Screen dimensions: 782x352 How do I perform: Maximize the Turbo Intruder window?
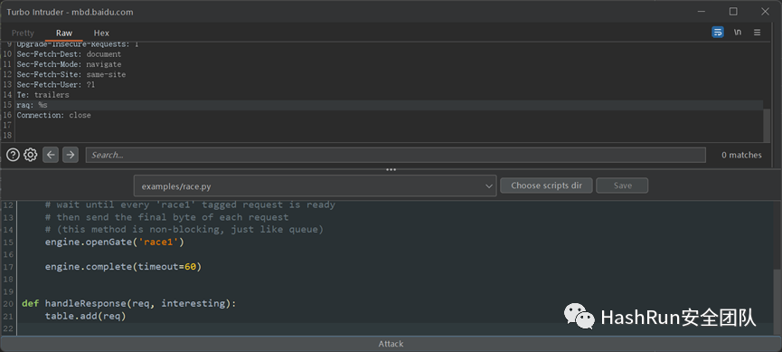click(x=733, y=12)
